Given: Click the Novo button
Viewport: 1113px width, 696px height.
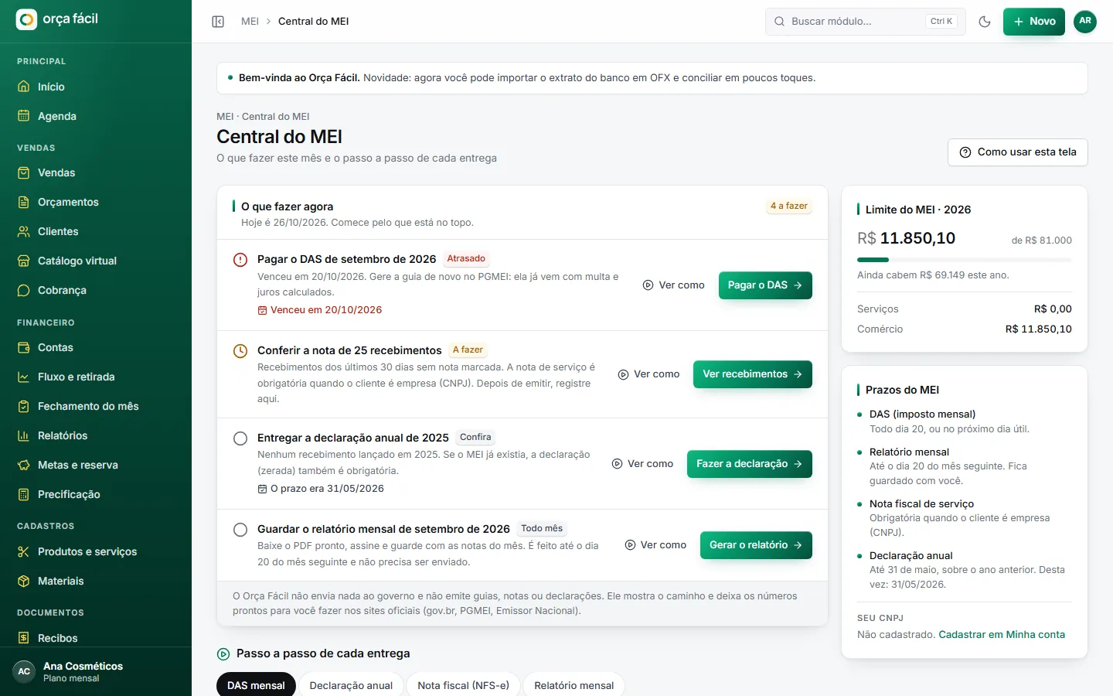Looking at the screenshot, I should click(1034, 22).
